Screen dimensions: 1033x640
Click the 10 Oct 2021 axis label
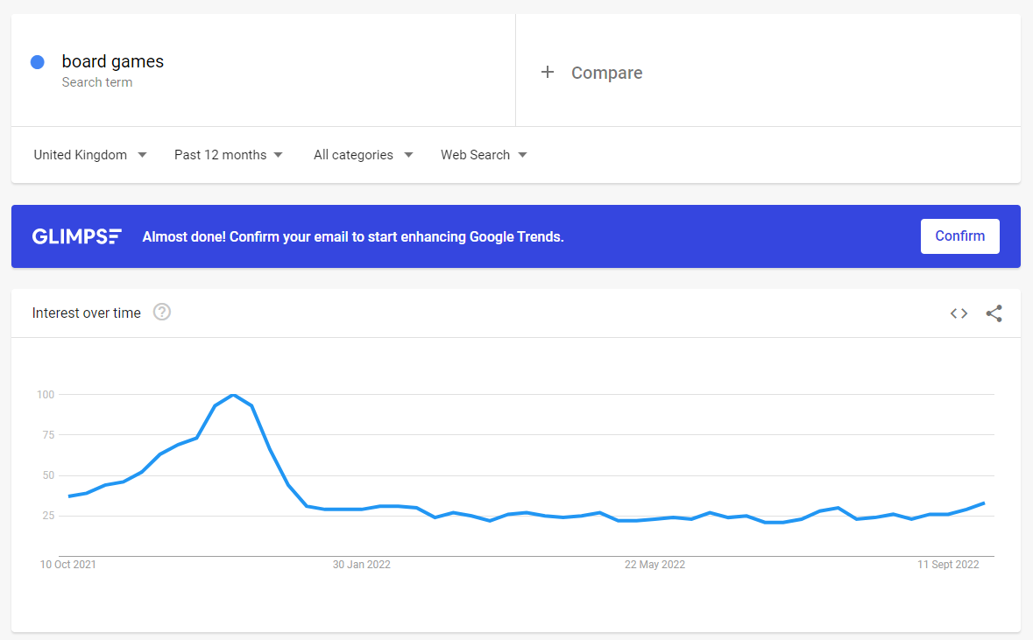coord(68,565)
